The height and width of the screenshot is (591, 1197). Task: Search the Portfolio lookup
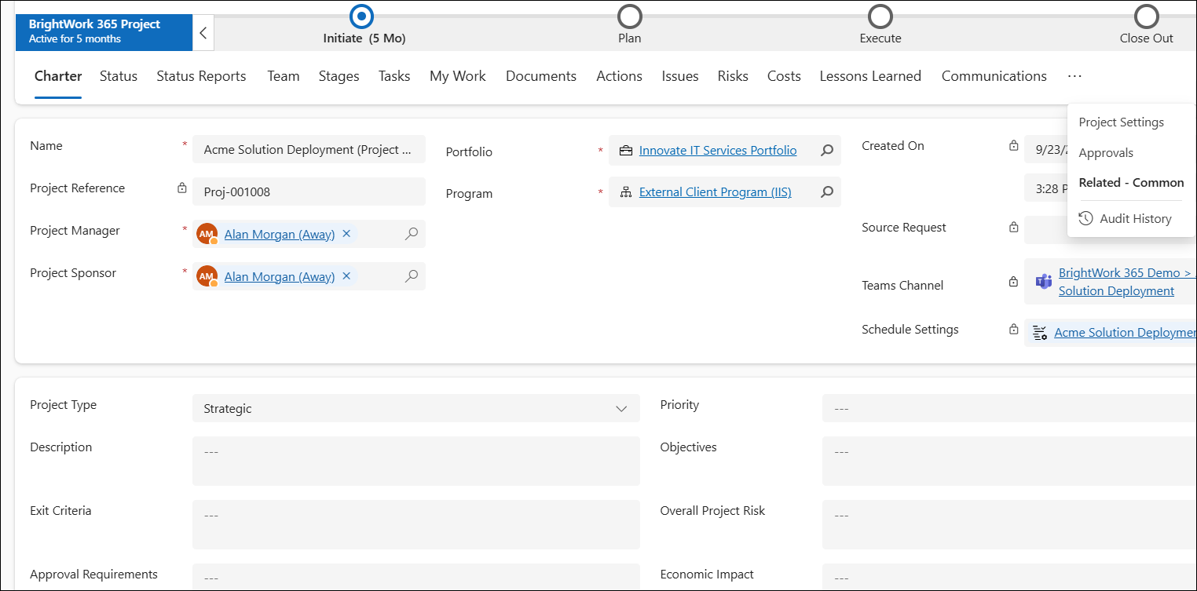(x=827, y=151)
